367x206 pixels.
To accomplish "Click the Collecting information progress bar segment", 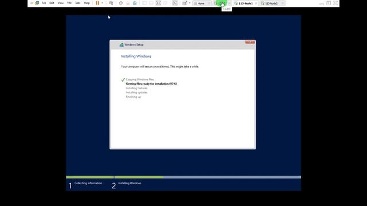I will [89, 177].
